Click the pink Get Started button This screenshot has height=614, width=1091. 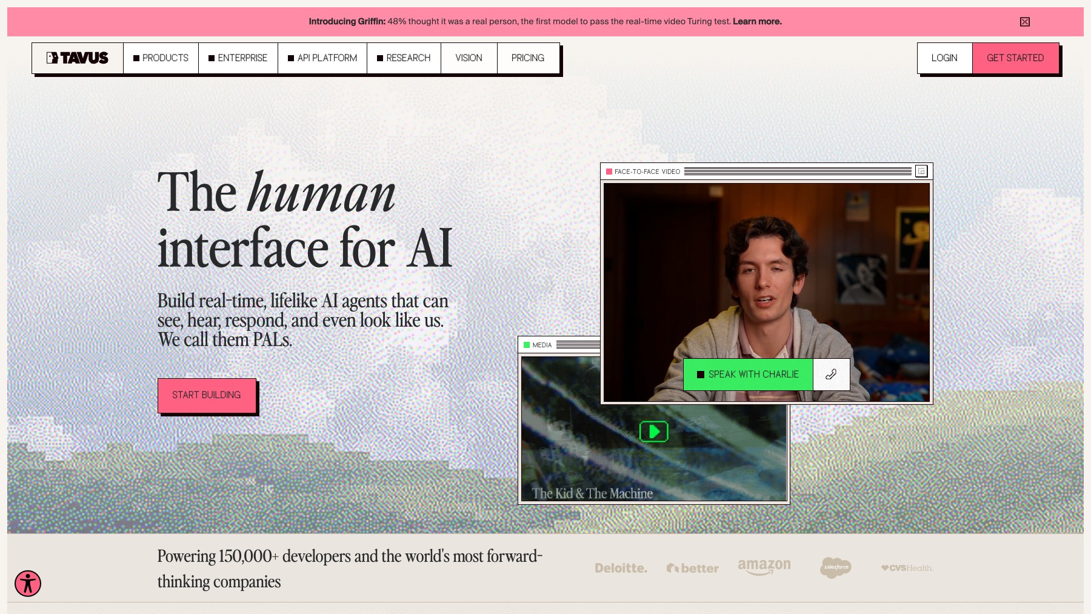tap(1015, 58)
